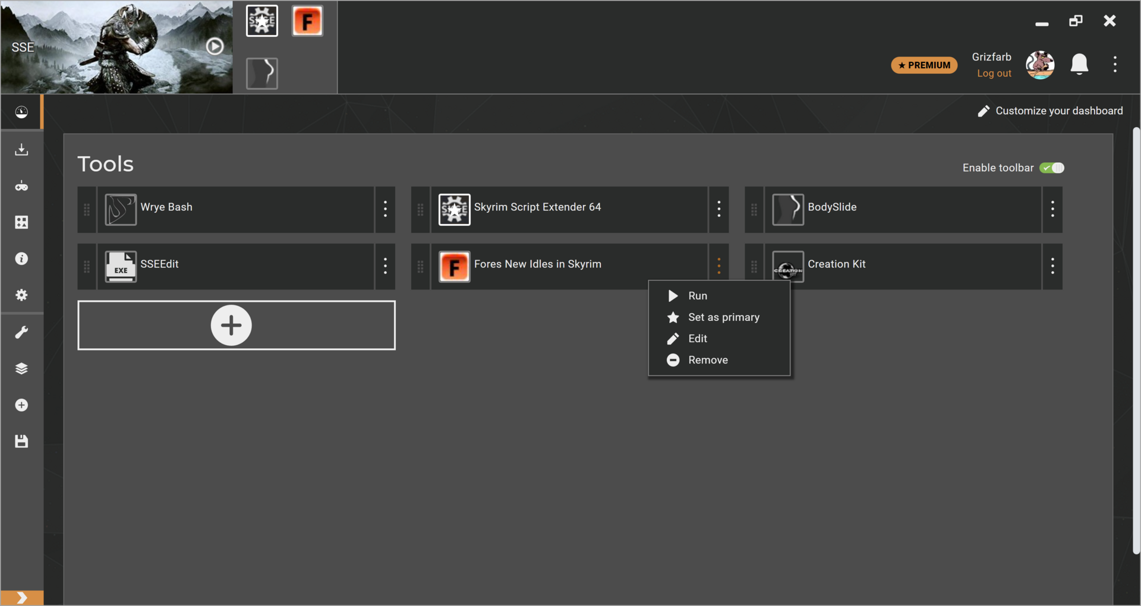This screenshot has width=1141, height=606.
Task: Click the SKSE icon in top toolbar
Action: (262, 21)
